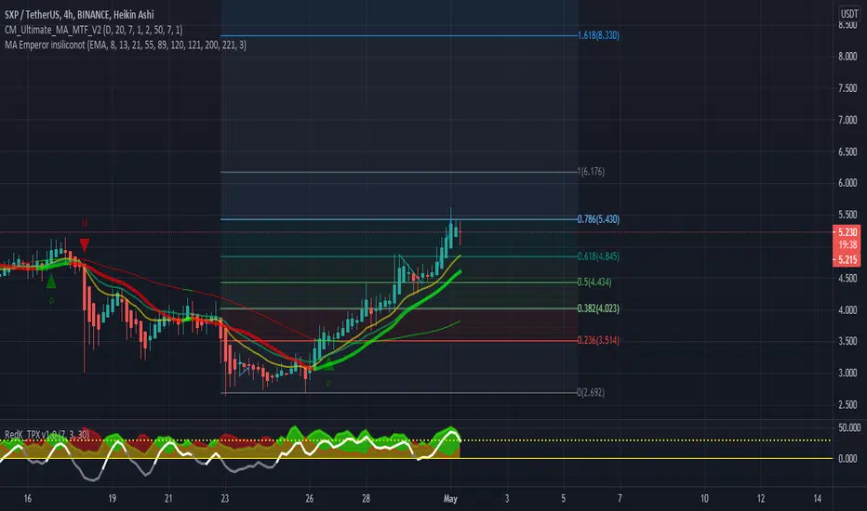Select the MA Emperor insiliconot indicator legend
The width and height of the screenshot is (867, 511).
[x=126, y=45]
